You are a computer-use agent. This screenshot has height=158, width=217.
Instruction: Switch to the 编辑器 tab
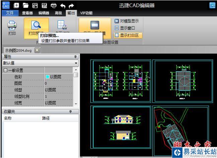click(44, 13)
